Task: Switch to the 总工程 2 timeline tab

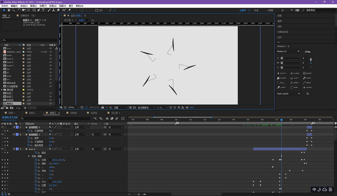Action: coord(116,113)
